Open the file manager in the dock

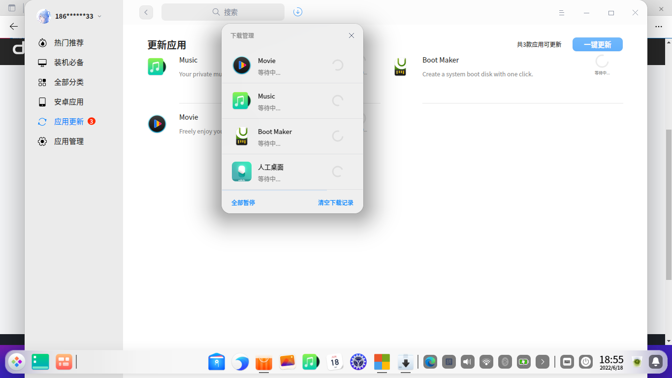[x=217, y=362]
